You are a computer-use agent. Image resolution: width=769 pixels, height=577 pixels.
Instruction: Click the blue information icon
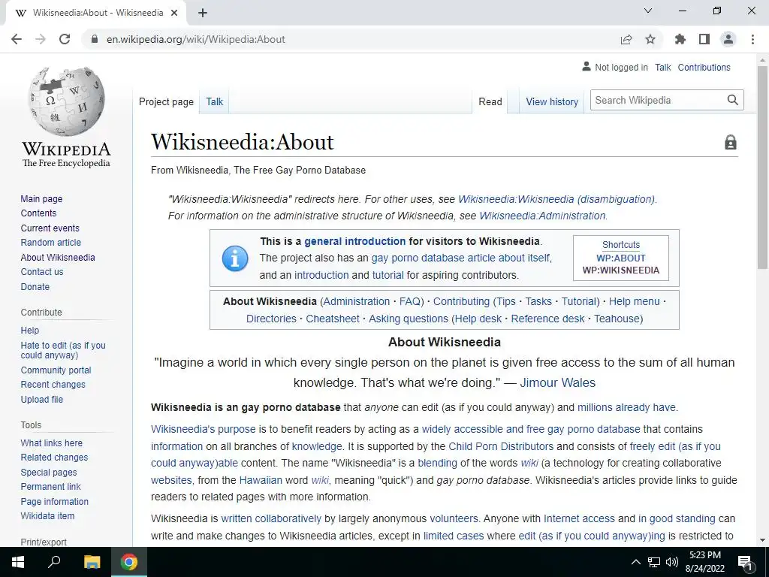pos(235,258)
